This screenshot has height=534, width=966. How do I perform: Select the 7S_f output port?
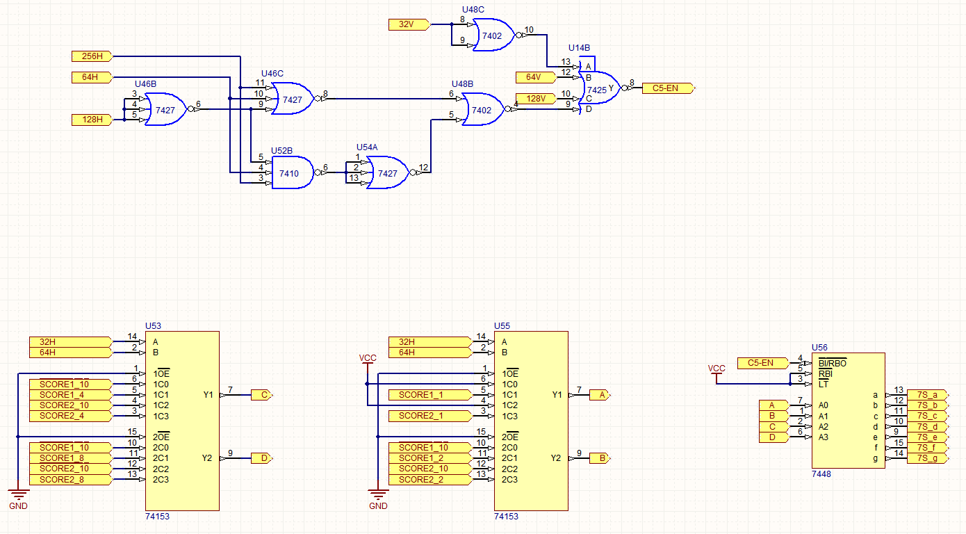[927, 448]
